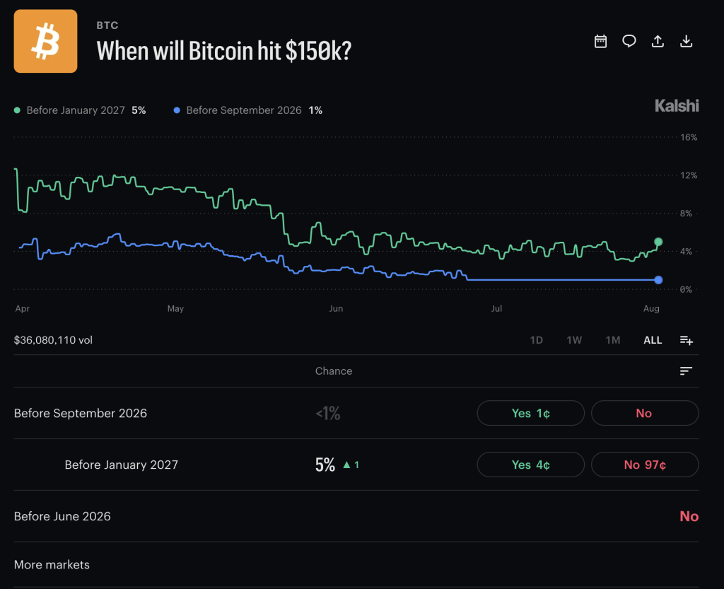724x589 pixels.
Task: Click the market title When will Bitcoin hit $150k?
Action: click(x=224, y=51)
